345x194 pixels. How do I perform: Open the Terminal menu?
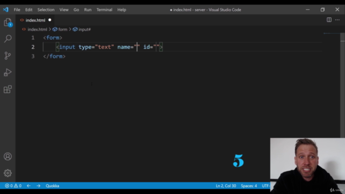point(104,10)
